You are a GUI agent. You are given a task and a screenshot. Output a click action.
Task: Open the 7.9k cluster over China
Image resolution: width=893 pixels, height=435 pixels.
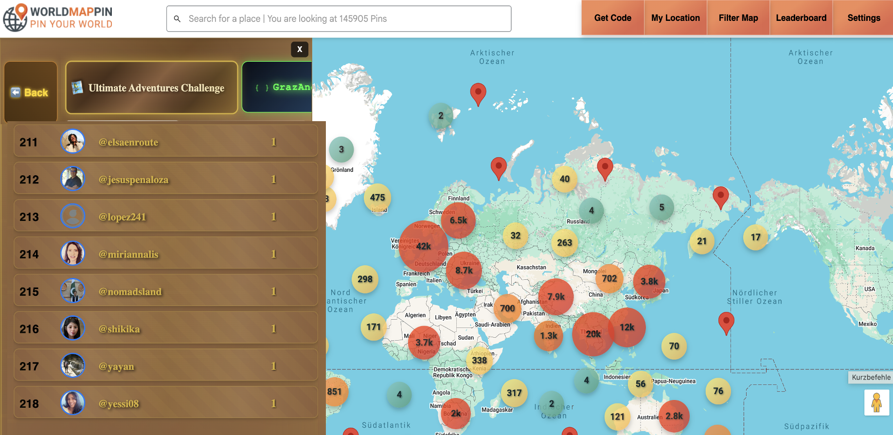[x=556, y=296]
